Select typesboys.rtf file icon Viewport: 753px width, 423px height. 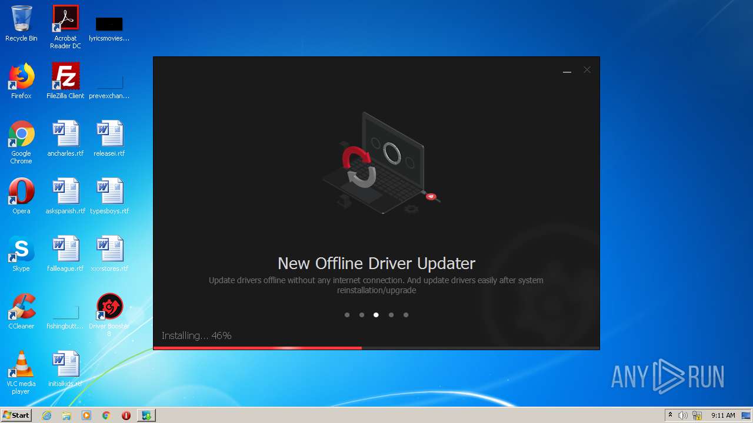(109, 196)
